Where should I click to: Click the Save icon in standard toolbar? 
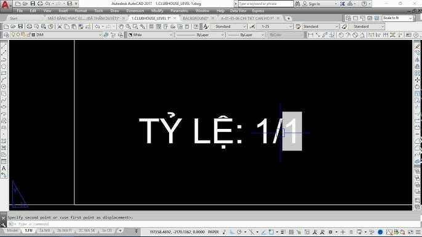[x=20, y=26]
